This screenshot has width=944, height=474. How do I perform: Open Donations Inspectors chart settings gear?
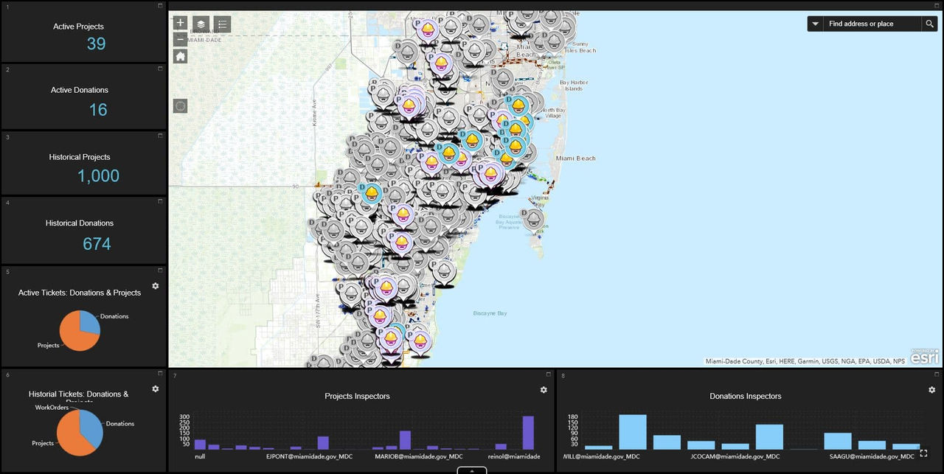tap(931, 389)
